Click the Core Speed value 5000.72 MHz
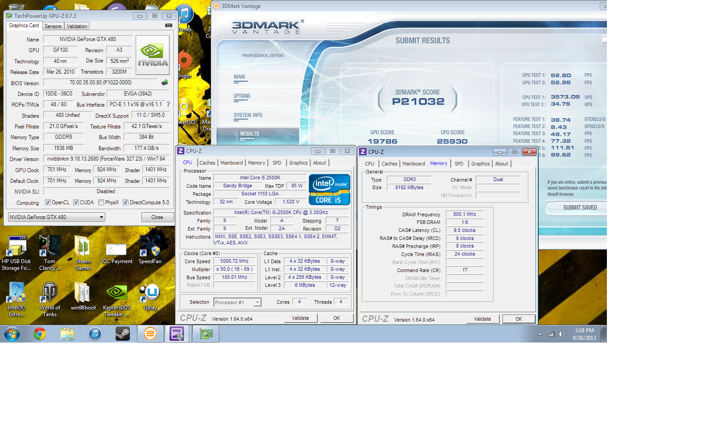The image size is (714, 446). [x=234, y=261]
